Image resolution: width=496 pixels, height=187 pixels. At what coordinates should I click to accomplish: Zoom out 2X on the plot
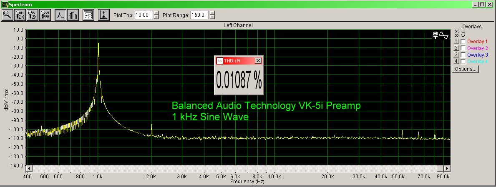click(33, 15)
